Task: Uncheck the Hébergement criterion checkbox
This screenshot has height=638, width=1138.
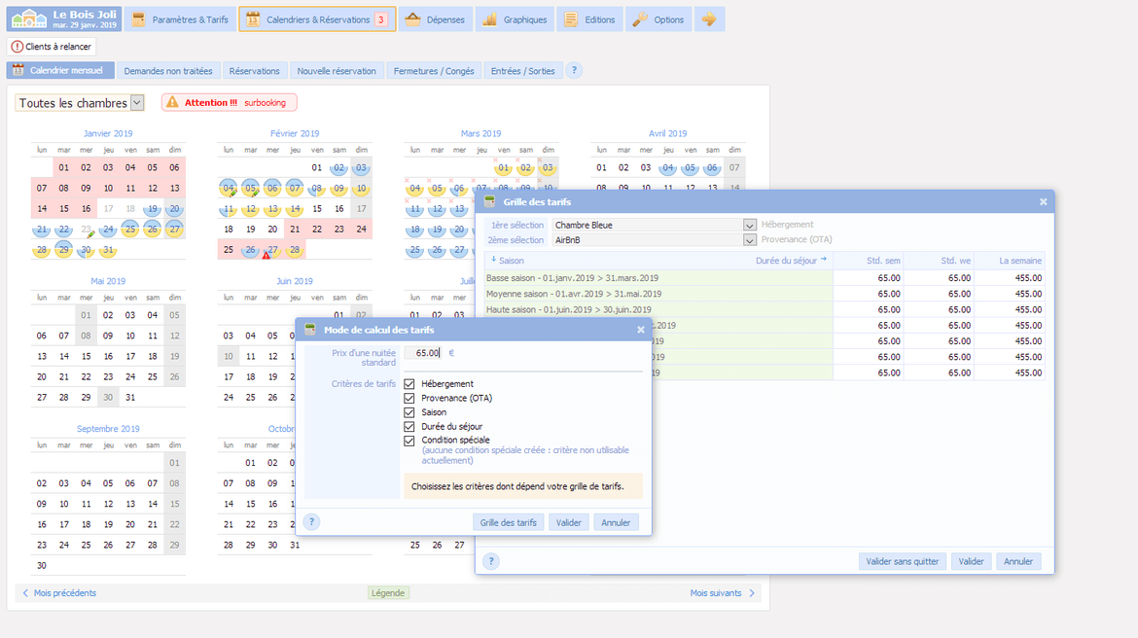Action: [409, 384]
